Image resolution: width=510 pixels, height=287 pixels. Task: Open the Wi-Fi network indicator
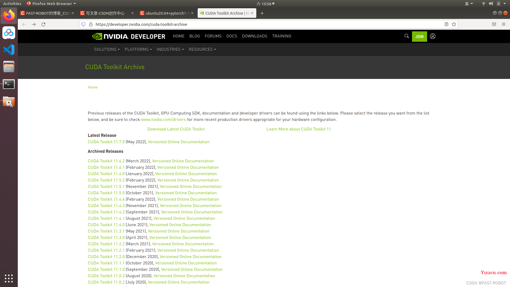tap(483, 4)
